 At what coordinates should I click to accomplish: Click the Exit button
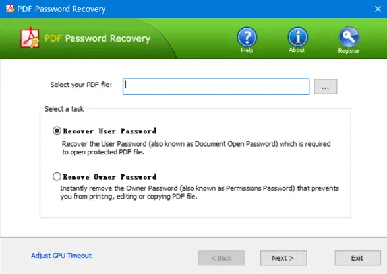[x=357, y=258]
